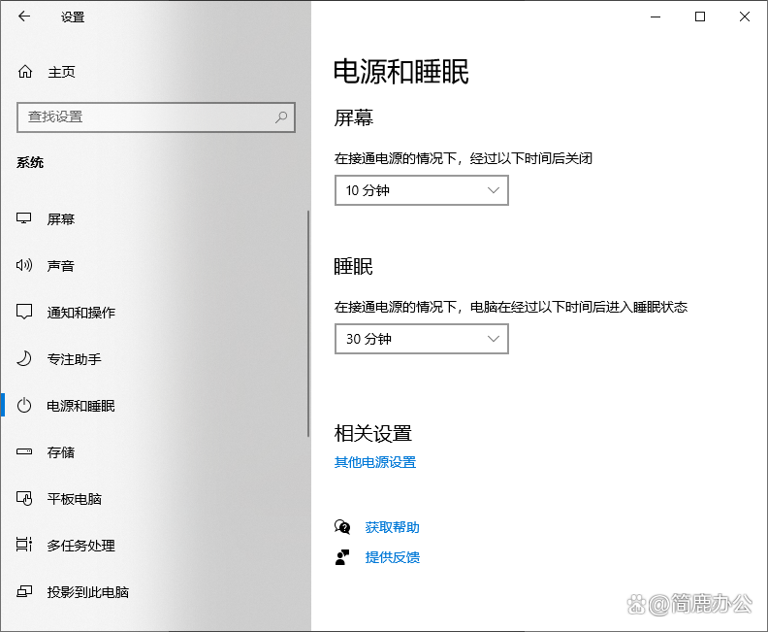Click the magnifier icon in search box
768x632 pixels.
click(x=281, y=116)
